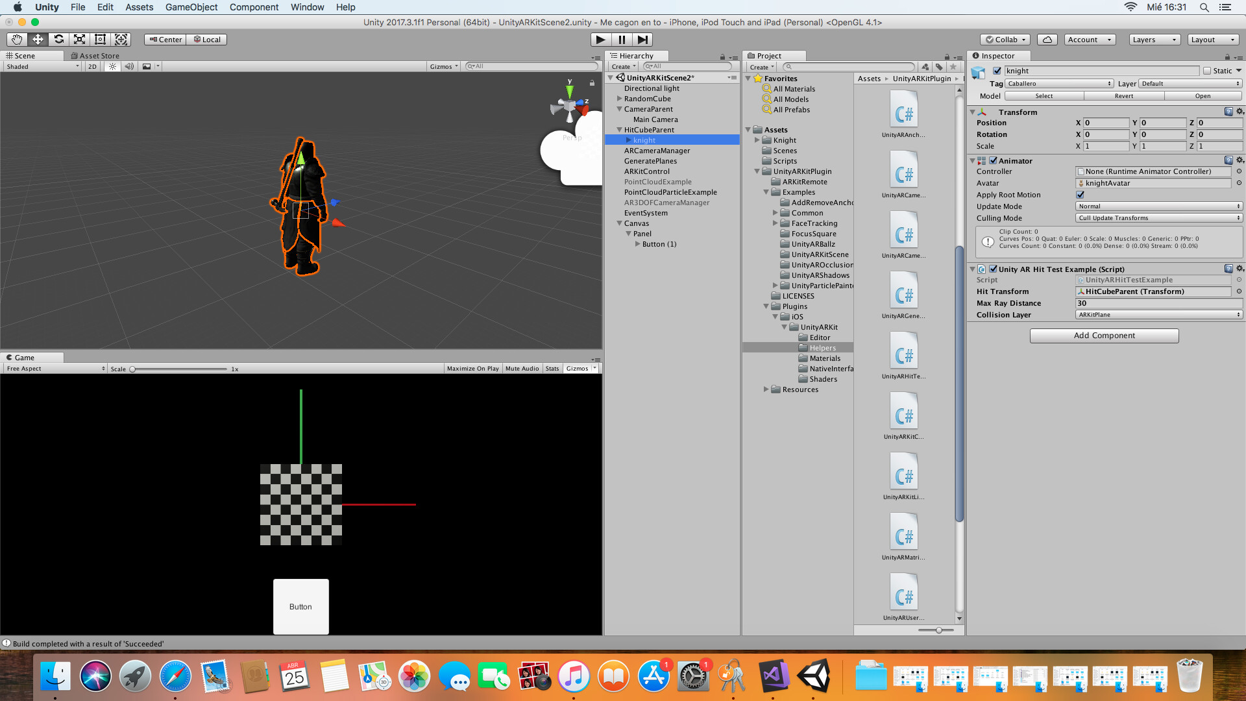
Task: Select the Rotate tool
Action: [58, 40]
